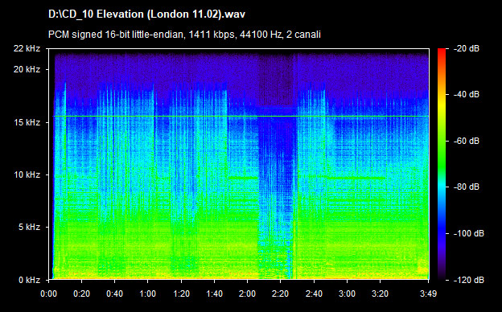The height and width of the screenshot is (312, 502).
Task: Click the red top of color scale
Action: (x=442, y=51)
